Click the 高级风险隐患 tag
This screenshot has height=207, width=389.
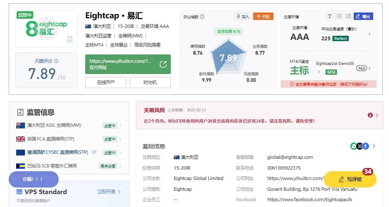coord(147,45)
